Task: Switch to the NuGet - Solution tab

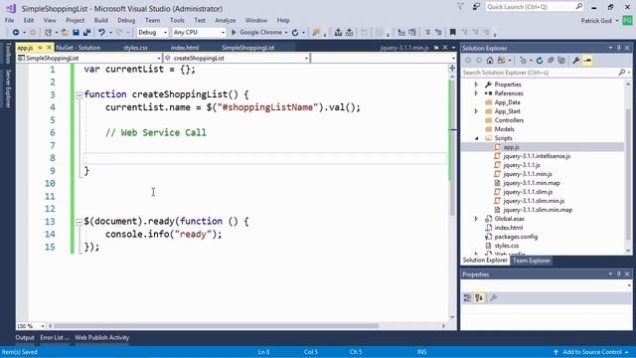Action: pyautogui.click(x=78, y=48)
